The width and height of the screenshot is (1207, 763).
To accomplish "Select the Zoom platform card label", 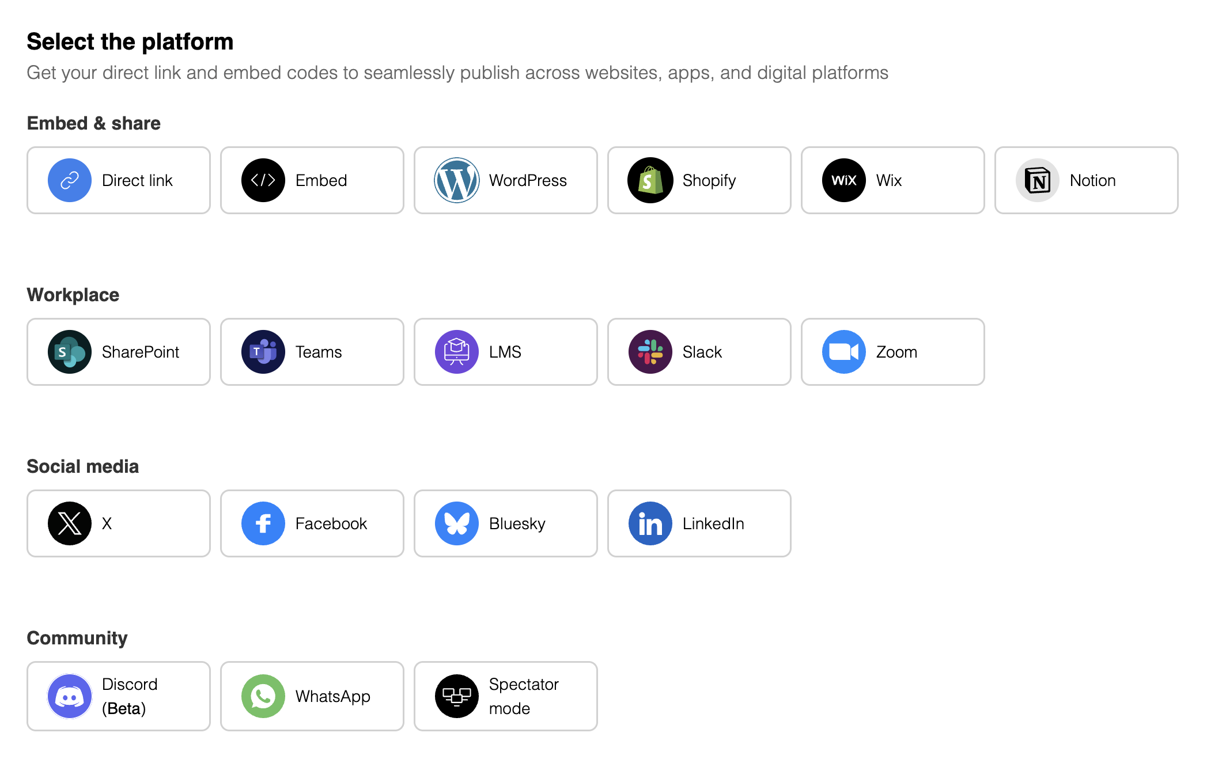I will [x=896, y=352].
